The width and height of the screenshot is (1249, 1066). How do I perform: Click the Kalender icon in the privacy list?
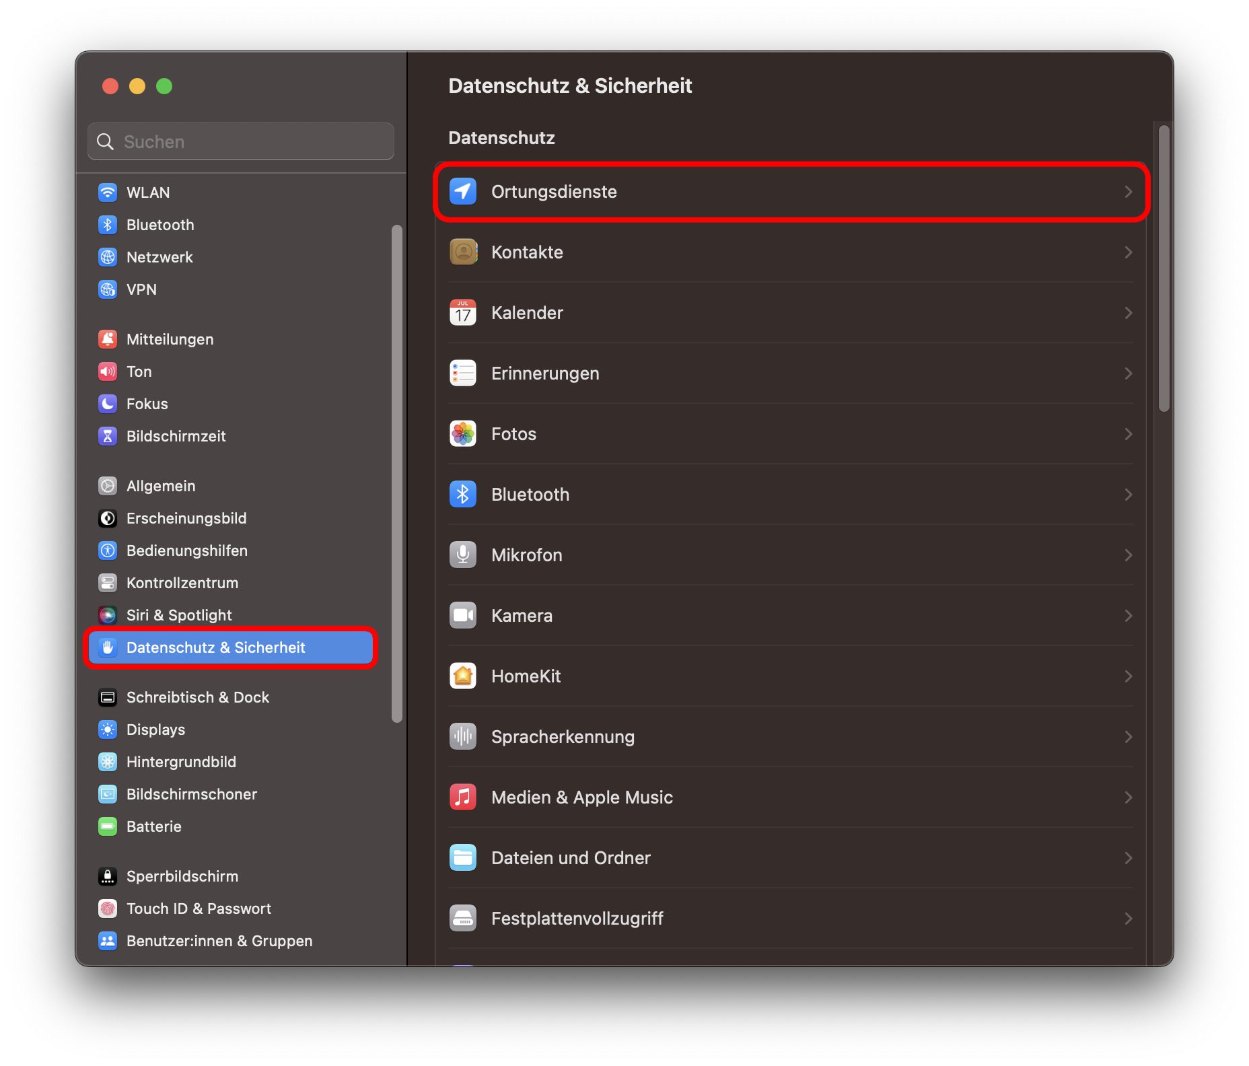click(x=463, y=313)
